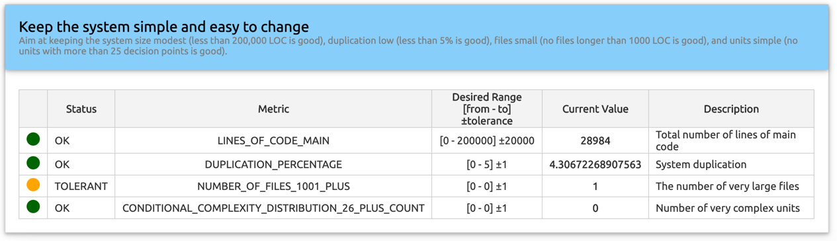Click the orange status dot for NUMBER_OF_FILES_1001_PLUS

33,185
